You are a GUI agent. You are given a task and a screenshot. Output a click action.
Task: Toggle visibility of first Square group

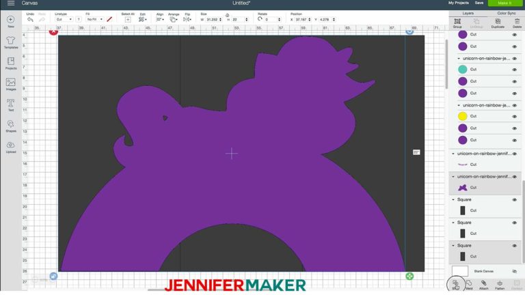pos(515,199)
